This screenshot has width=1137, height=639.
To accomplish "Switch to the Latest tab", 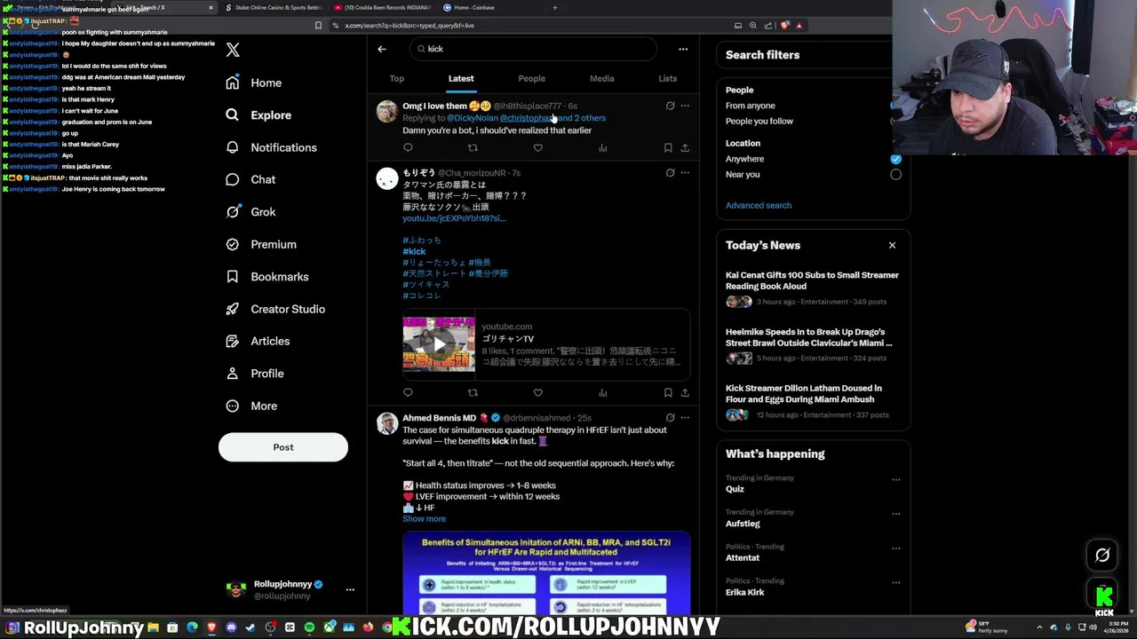I will (461, 78).
